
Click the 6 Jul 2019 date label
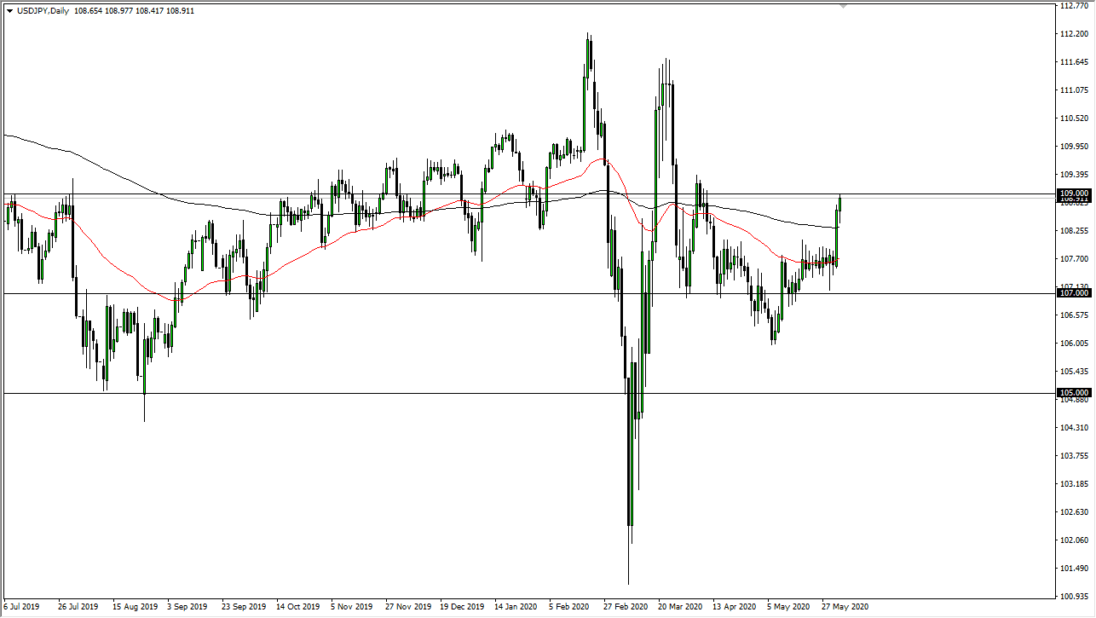point(21,607)
